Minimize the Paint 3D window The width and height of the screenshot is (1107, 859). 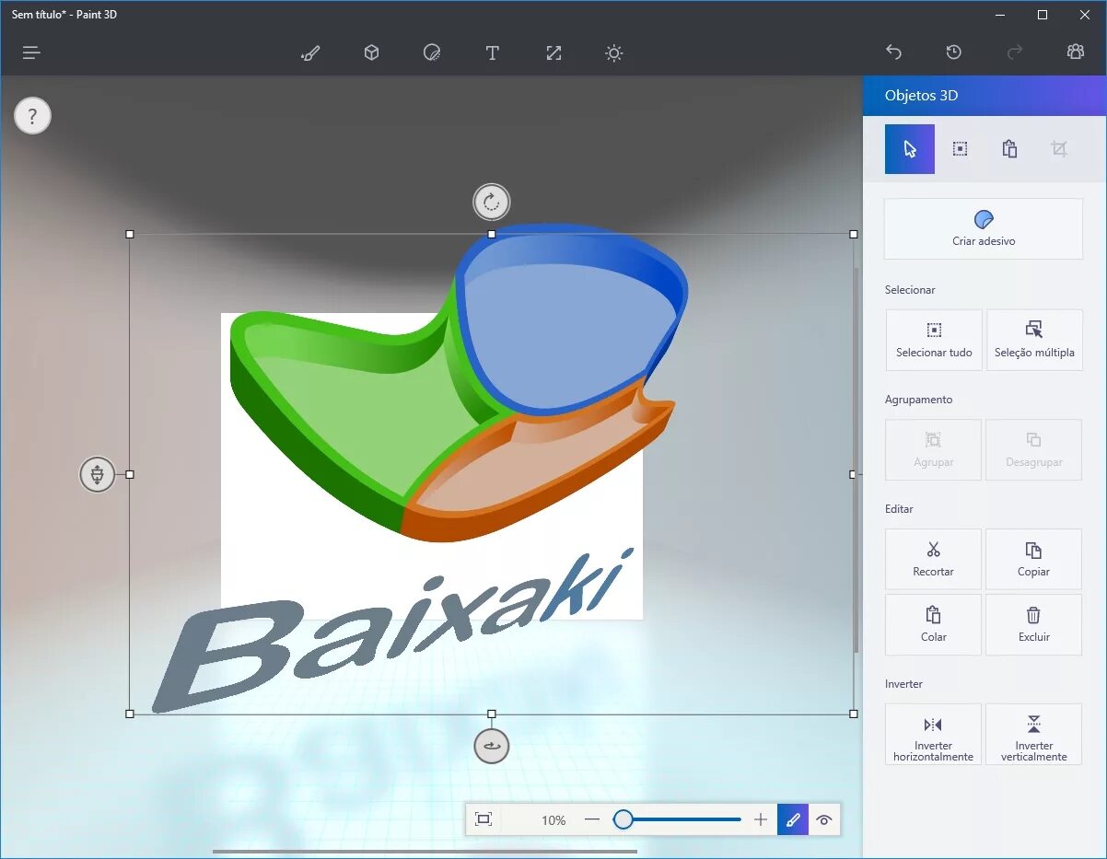[1000, 15]
